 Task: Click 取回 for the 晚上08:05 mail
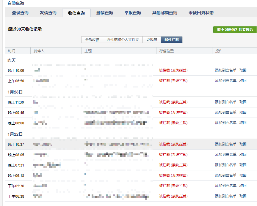pyautogui.click(x=243, y=155)
